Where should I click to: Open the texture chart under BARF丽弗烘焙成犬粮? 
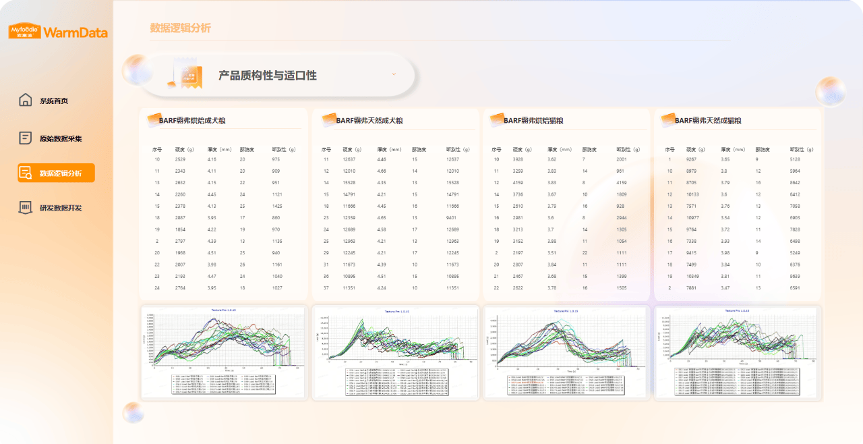[x=223, y=352]
